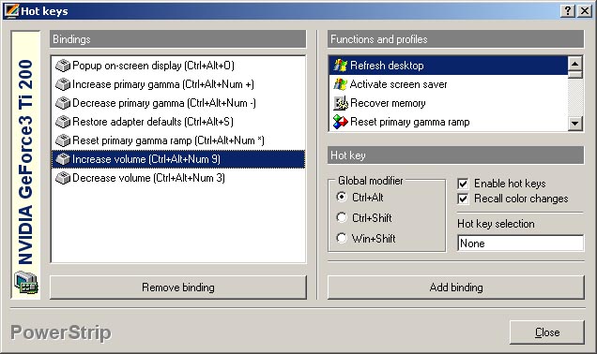Click the Add binding button
597x354 pixels.
(x=456, y=288)
